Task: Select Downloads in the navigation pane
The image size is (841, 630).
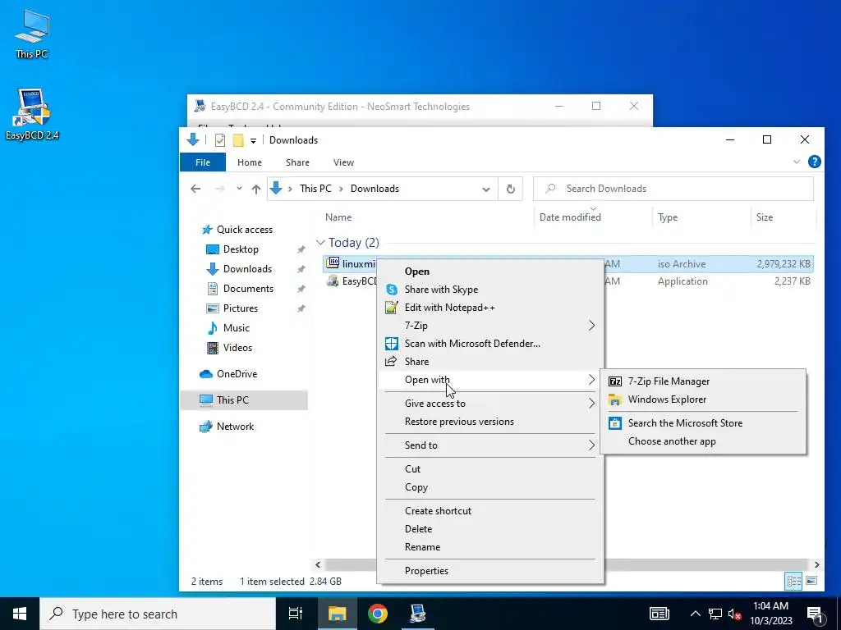Action: pyautogui.click(x=247, y=269)
